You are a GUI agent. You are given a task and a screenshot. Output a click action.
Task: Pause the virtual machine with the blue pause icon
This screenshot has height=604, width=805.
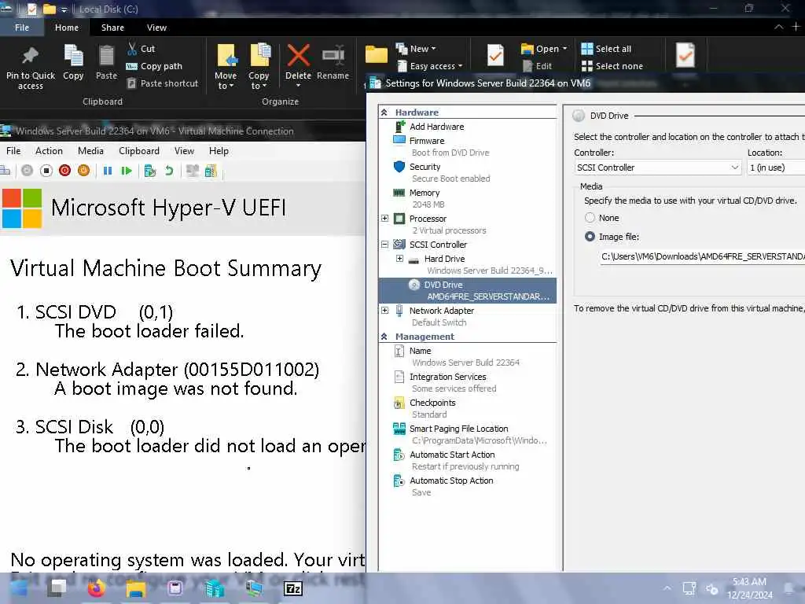coord(107,171)
